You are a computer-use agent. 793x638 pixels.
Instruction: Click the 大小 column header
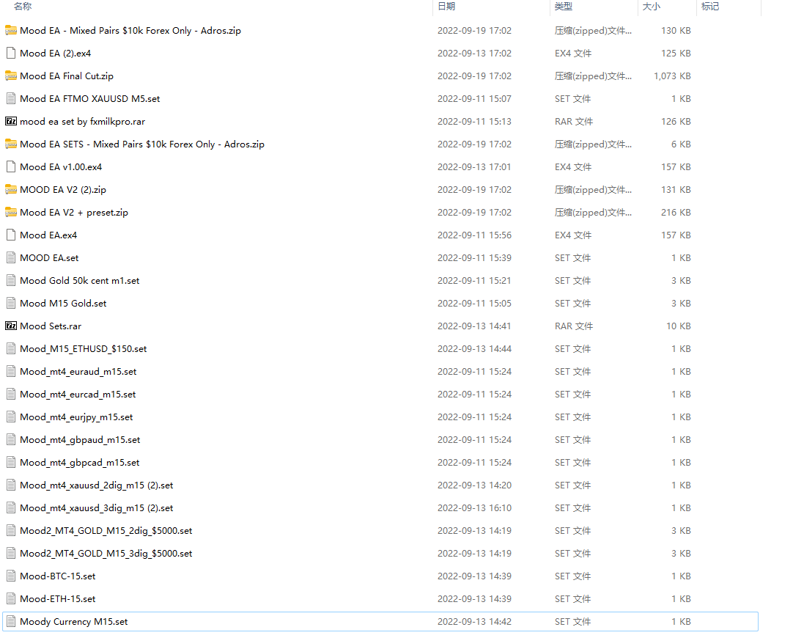pyautogui.click(x=651, y=7)
